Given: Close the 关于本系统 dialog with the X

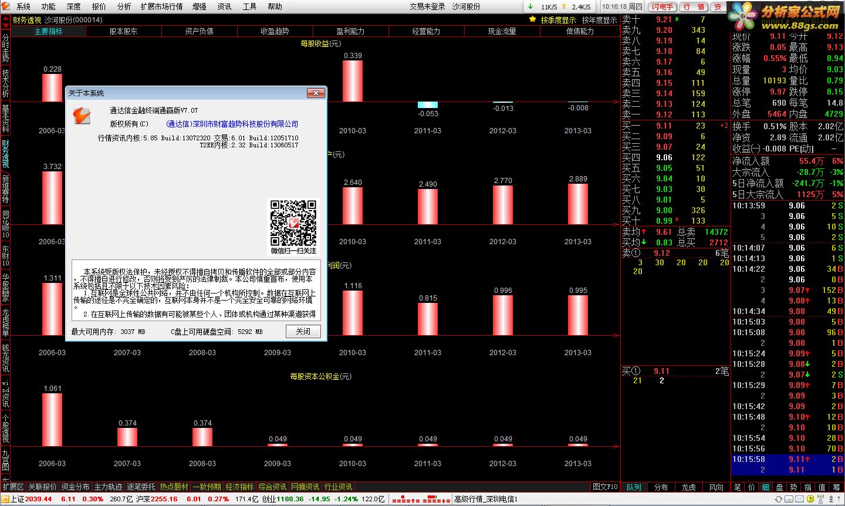Looking at the screenshot, I should [316, 93].
